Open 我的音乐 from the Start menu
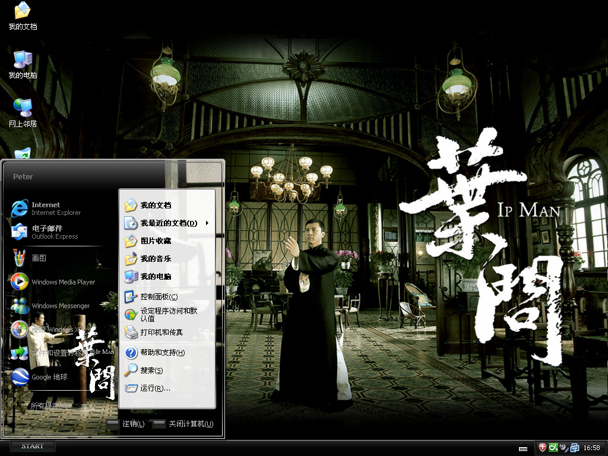 (x=167, y=259)
